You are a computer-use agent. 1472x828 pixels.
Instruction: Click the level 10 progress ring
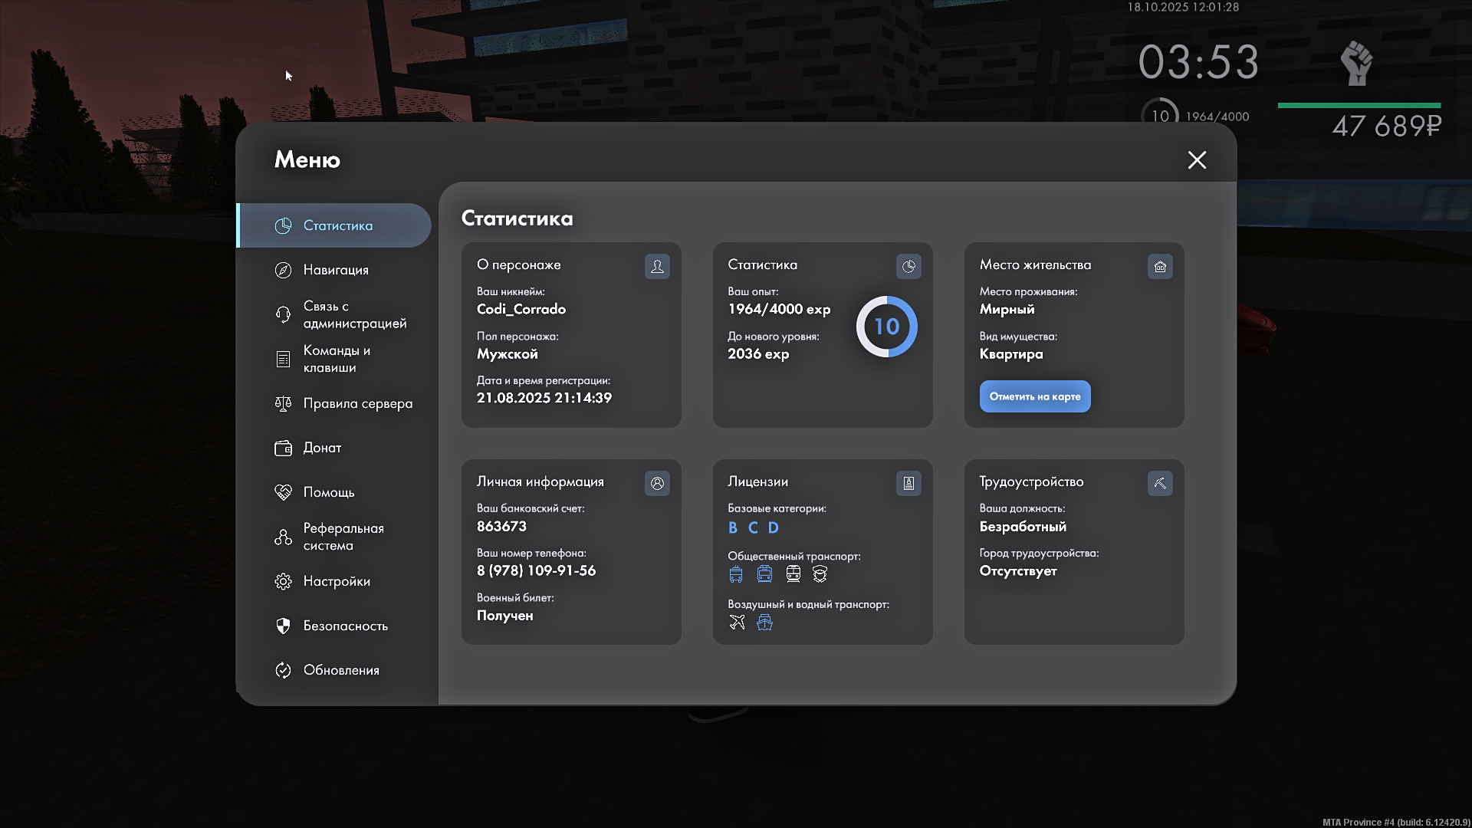pos(886,327)
